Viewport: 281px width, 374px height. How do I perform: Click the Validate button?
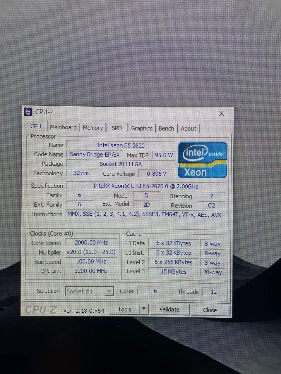point(169,309)
